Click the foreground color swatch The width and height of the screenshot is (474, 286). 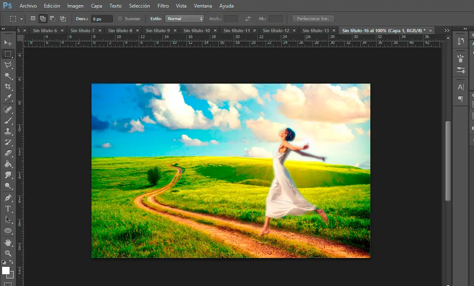(6, 271)
